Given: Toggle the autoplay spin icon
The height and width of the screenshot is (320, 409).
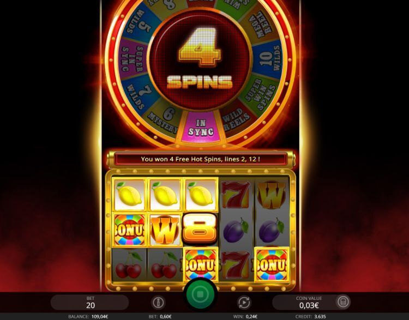Looking at the screenshot, I should click(x=244, y=303).
